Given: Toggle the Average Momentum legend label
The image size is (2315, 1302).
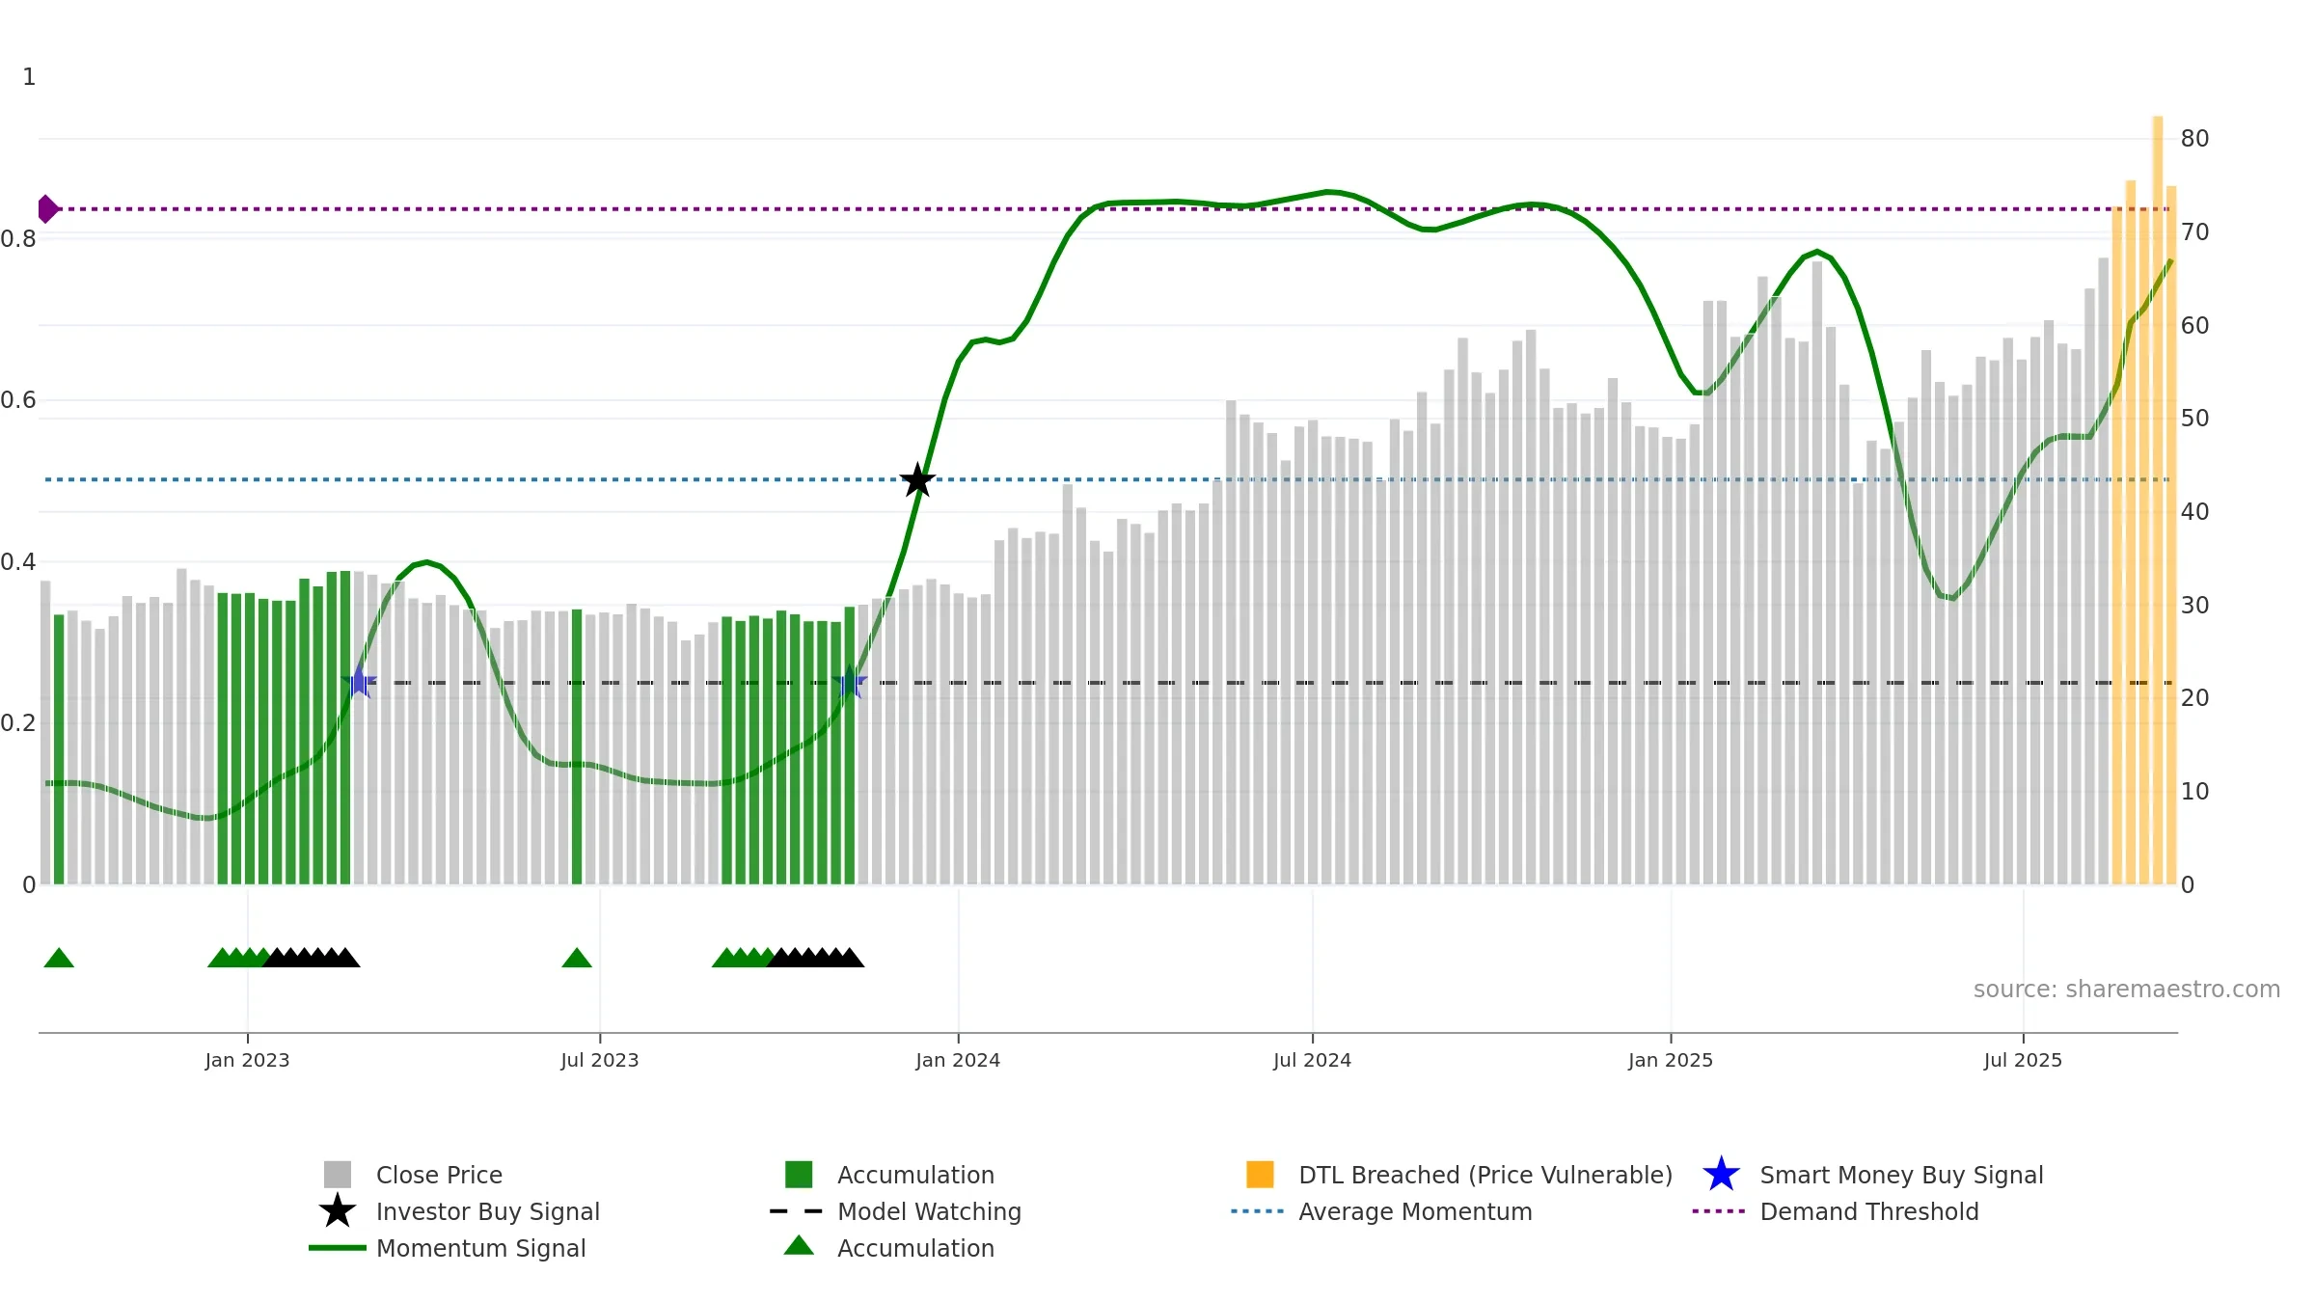Looking at the screenshot, I should (1415, 1211).
